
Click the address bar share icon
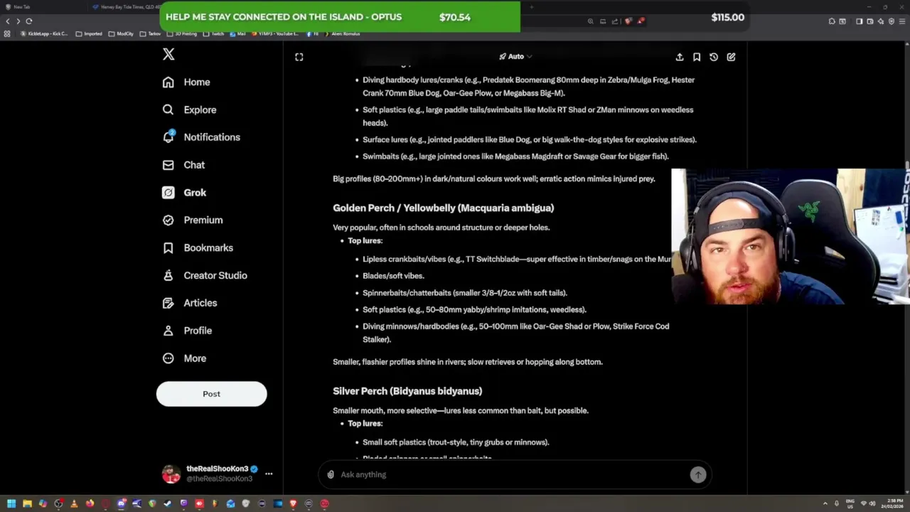[615, 21]
